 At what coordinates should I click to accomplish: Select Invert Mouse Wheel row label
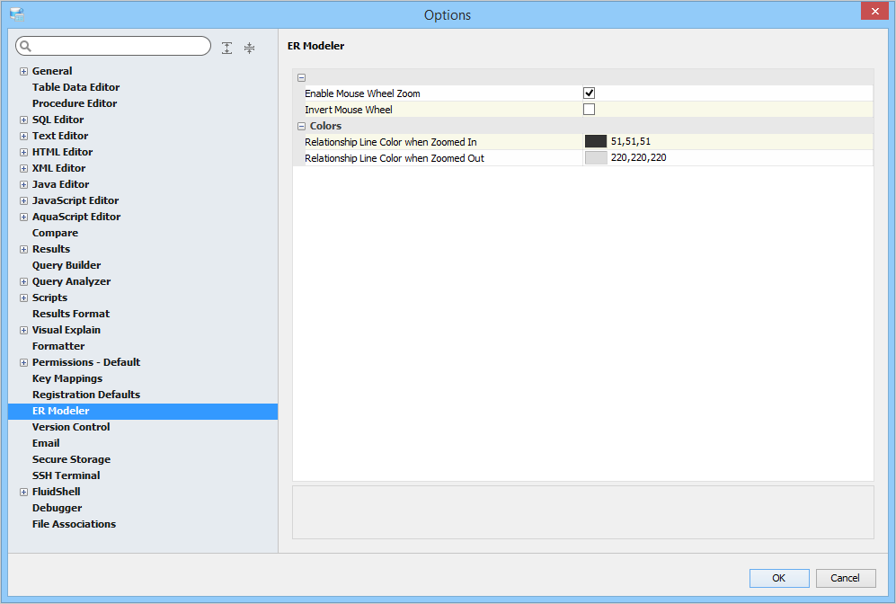[349, 110]
